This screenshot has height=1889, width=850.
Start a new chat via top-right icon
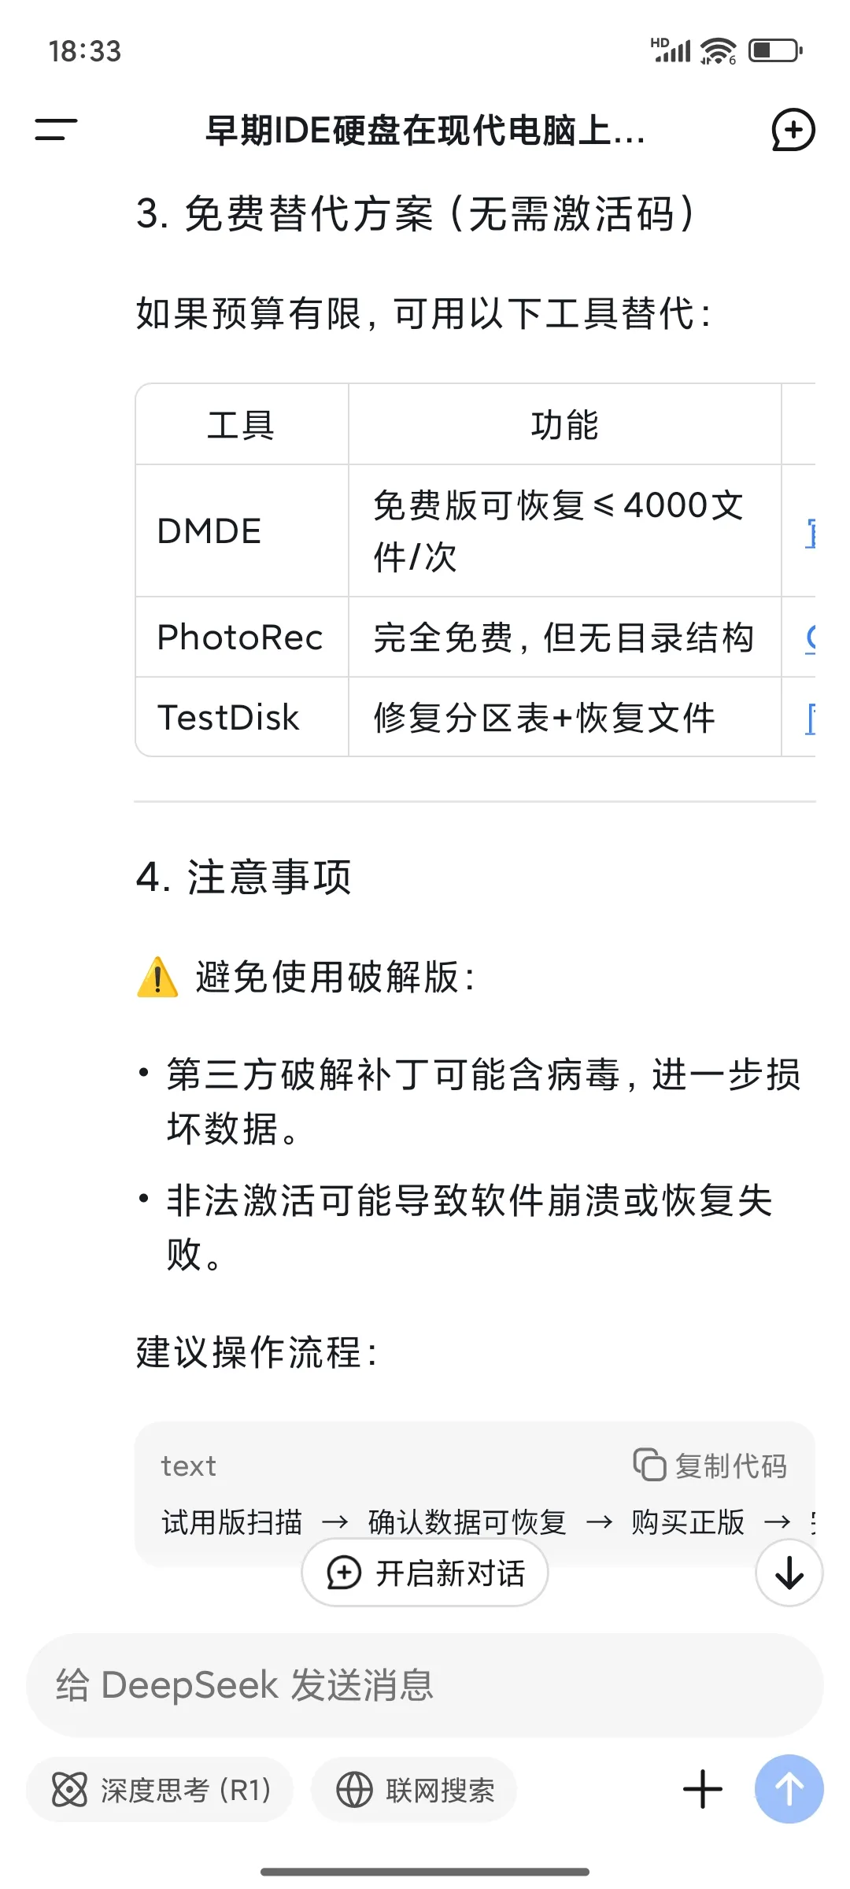coord(793,130)
